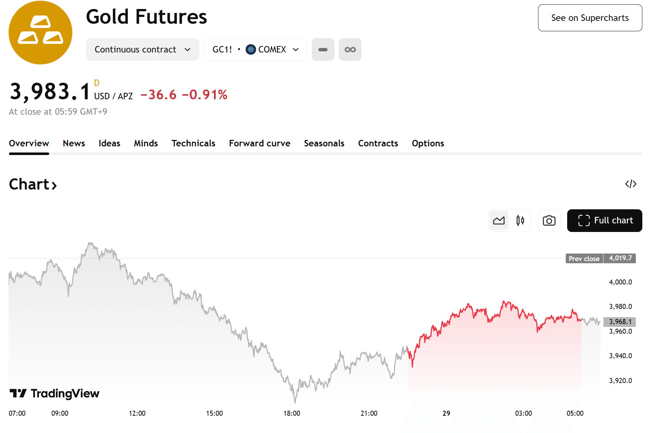The width and height of the screenshot is (656, 433).
Task: Click See on Supercharts button
Action: pyautogui.click(x=590, y=18)
